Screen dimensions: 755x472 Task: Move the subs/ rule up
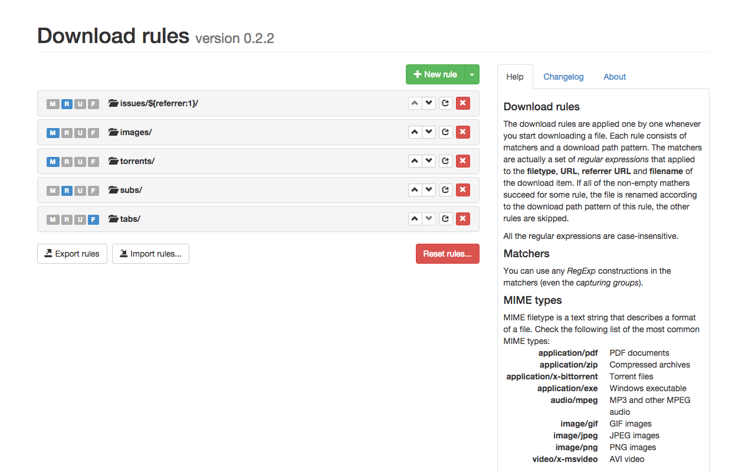click(415, 189)
